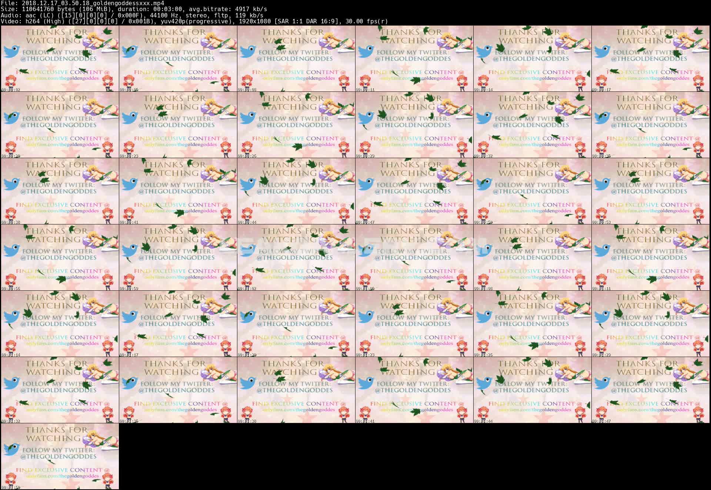Select the thumbnail stamped 00:00:38

(x=60, y=191)
